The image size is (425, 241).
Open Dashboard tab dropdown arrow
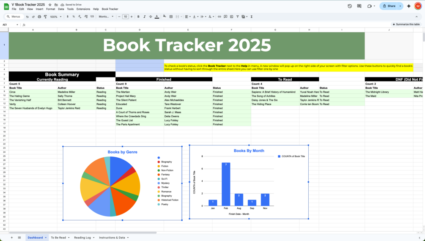click(x=46, y=238)
